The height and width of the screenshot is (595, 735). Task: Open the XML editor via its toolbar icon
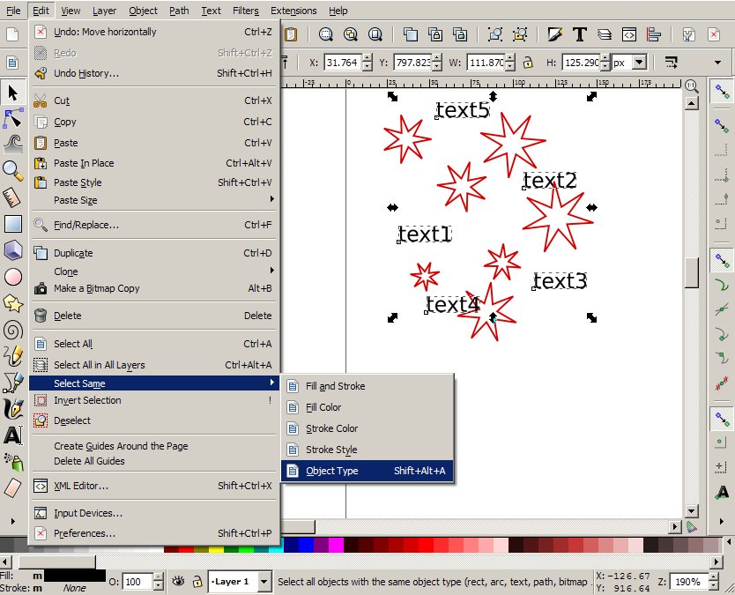628,34
